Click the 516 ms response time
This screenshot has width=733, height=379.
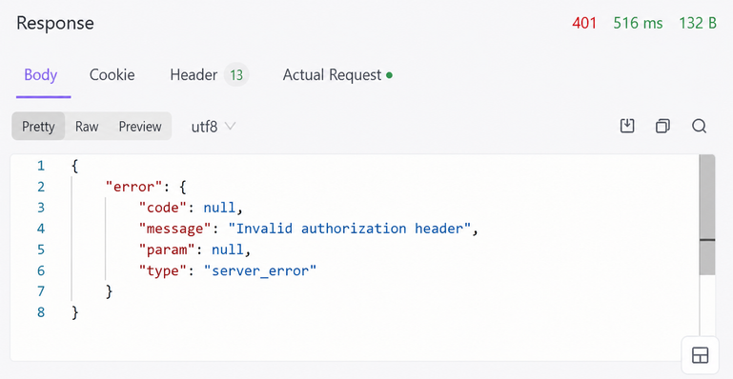[x=638, y=24]
